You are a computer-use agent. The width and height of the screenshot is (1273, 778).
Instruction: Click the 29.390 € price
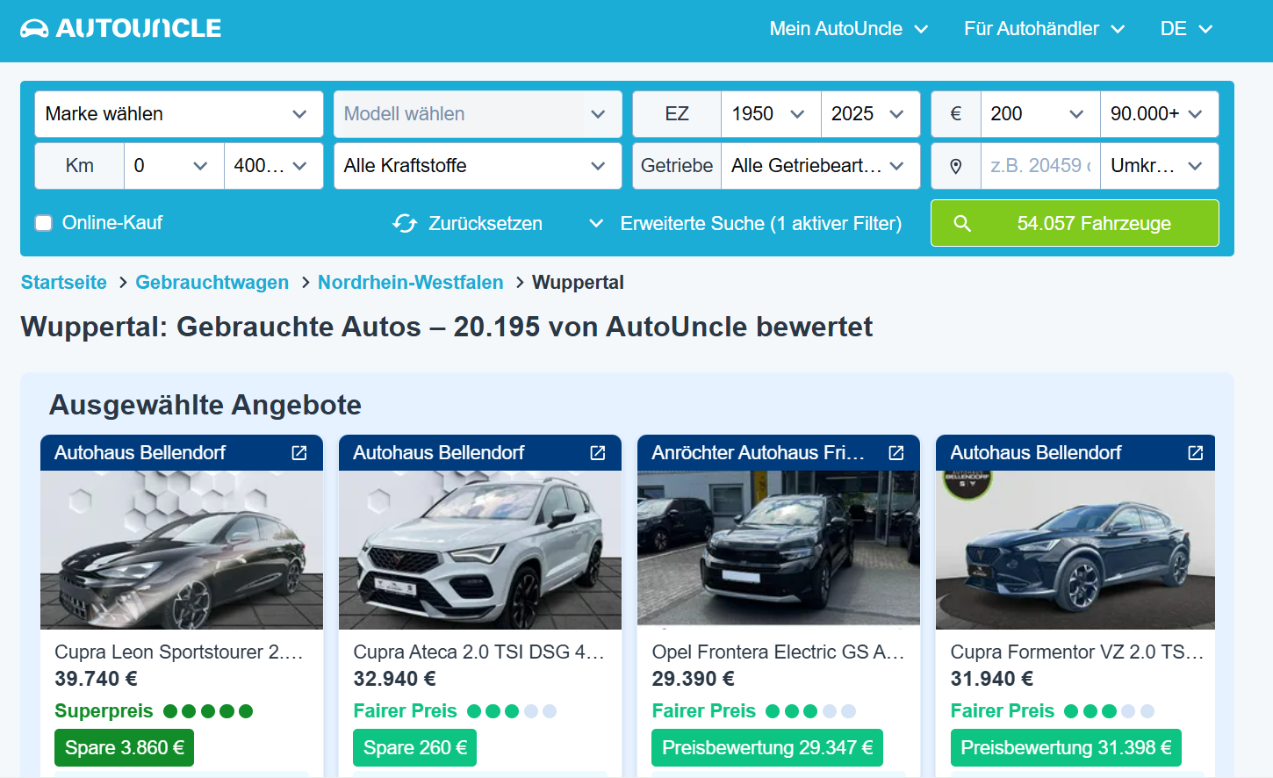tap(693, 679)
